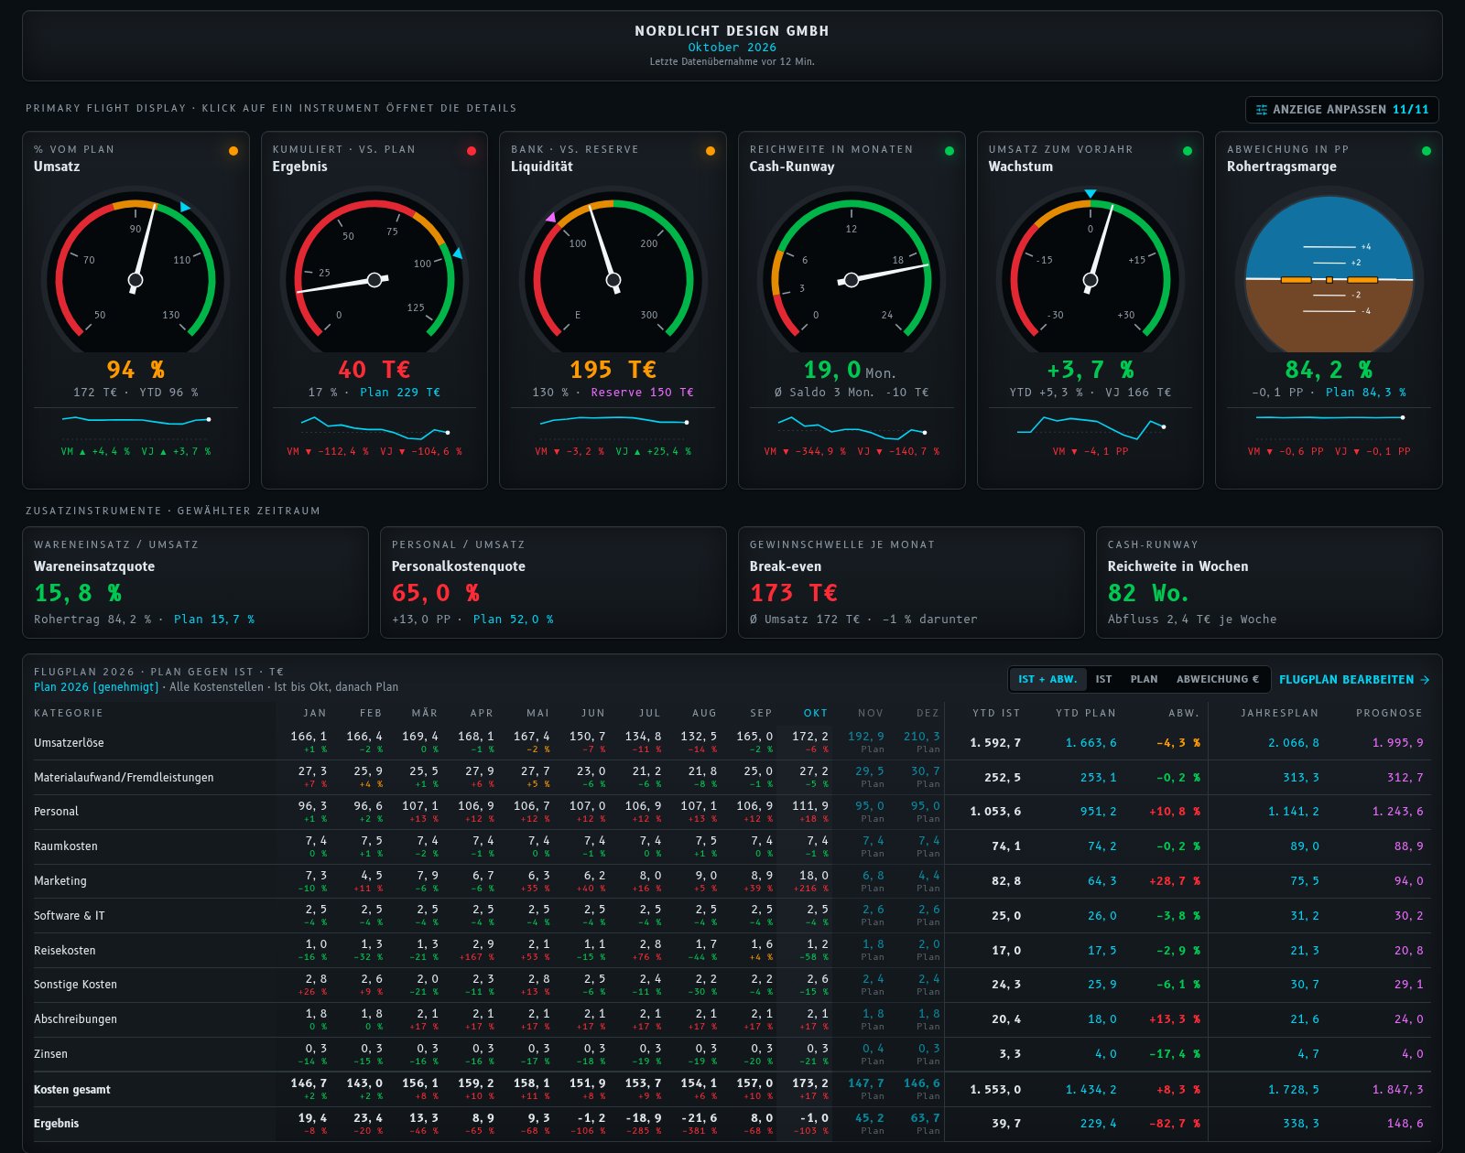
Task: Click arrow icon next to Flugplan bearbeiten
Action: click(1424, 680)
